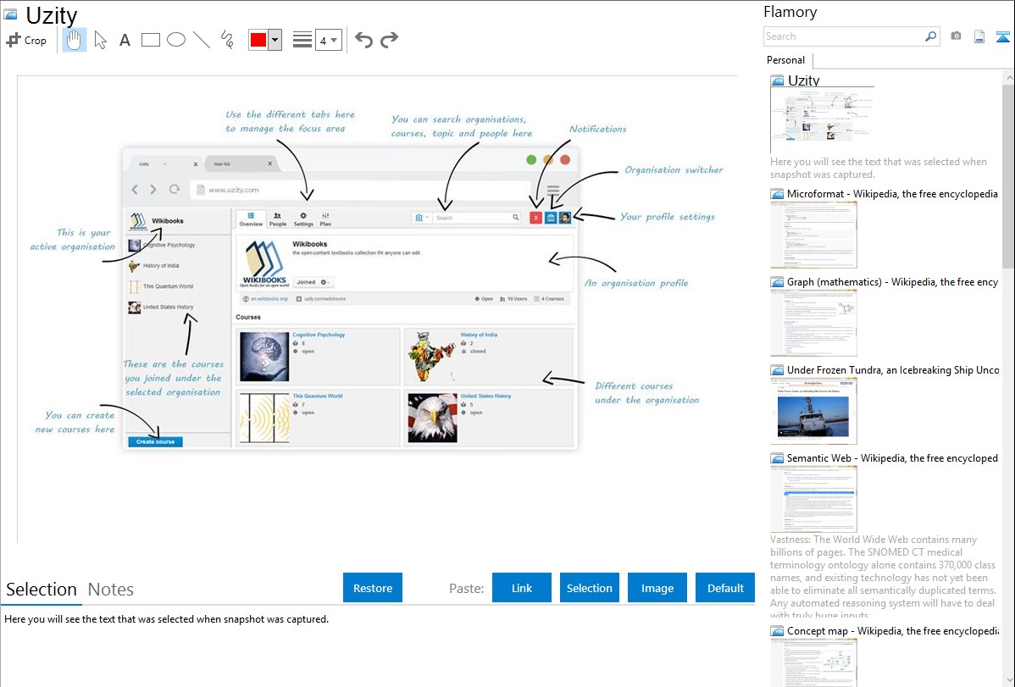Viewport: 1015px width, 687px height.
Task: Click the red color swatch
Action: tap(258, 40)
